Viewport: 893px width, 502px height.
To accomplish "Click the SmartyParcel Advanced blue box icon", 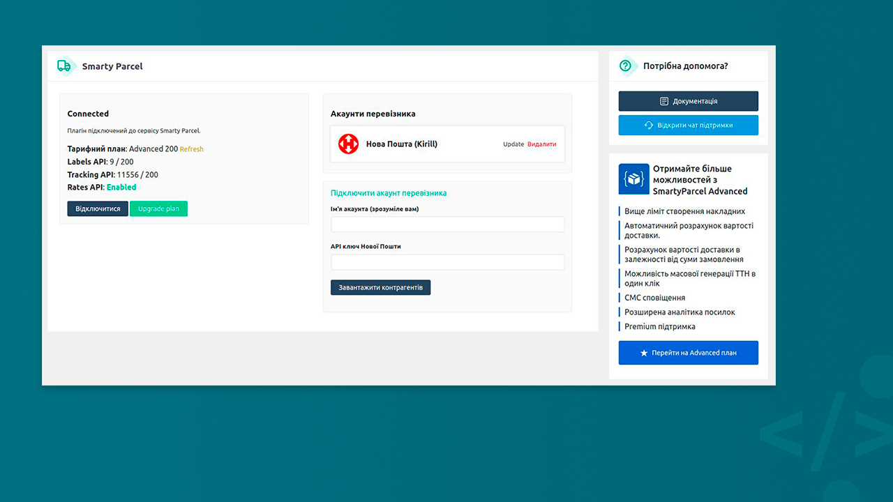I will point(633,179).
